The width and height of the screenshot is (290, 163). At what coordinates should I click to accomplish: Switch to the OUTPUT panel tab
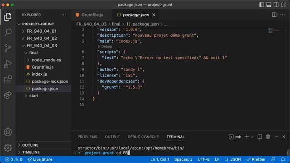(x=112, y=137)
